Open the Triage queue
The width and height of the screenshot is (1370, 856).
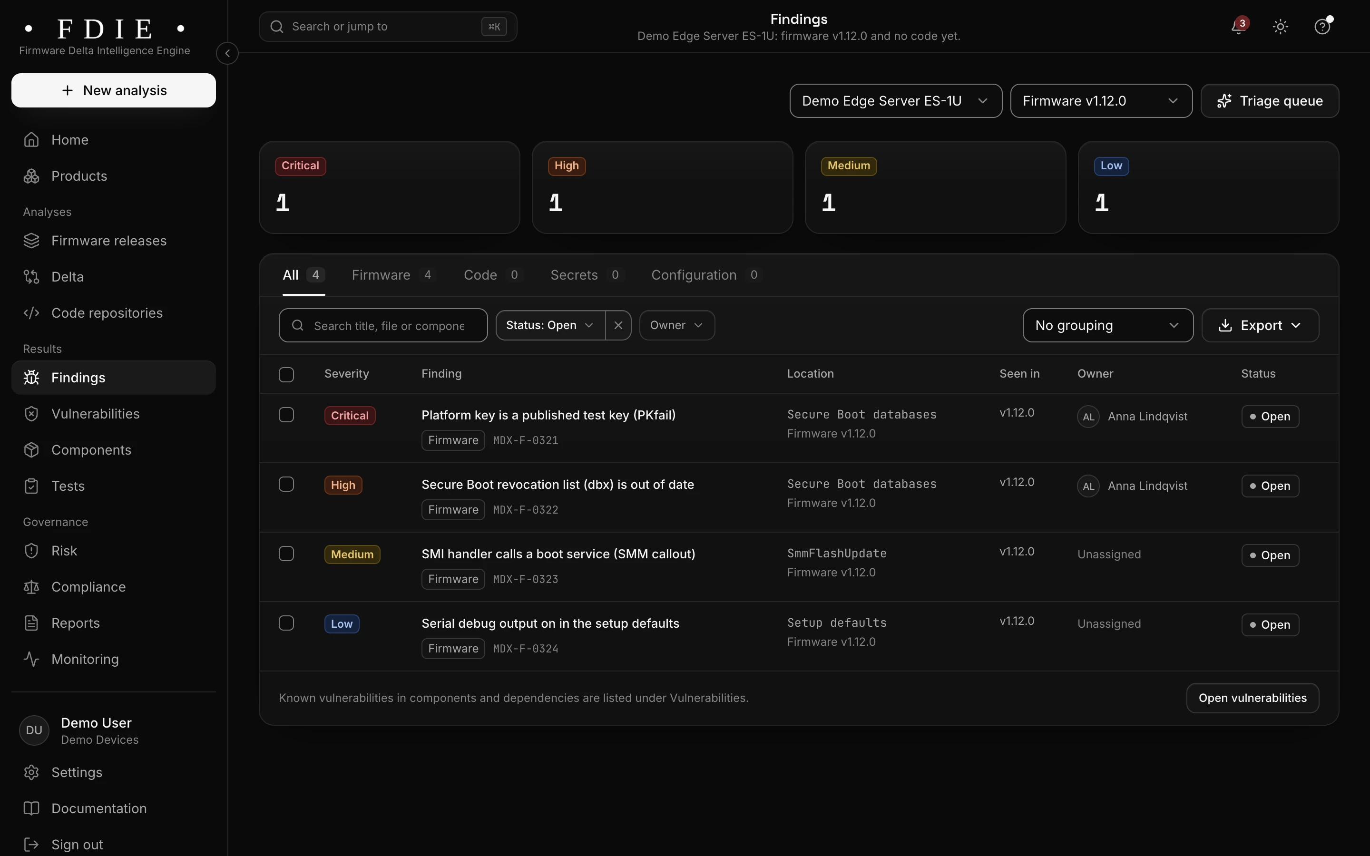(x=1270, y=101)
